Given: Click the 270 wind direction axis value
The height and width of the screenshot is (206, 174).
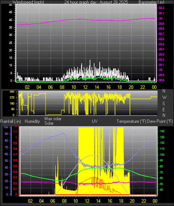Looking at the screenshot, I should click(12, 98).
